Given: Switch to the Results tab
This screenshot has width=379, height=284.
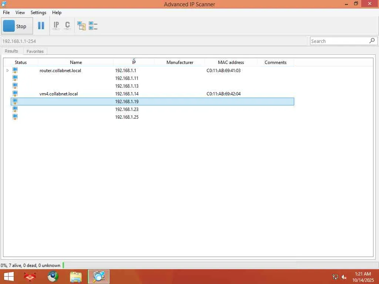Looking at the screenshot, I should point(11,51).
